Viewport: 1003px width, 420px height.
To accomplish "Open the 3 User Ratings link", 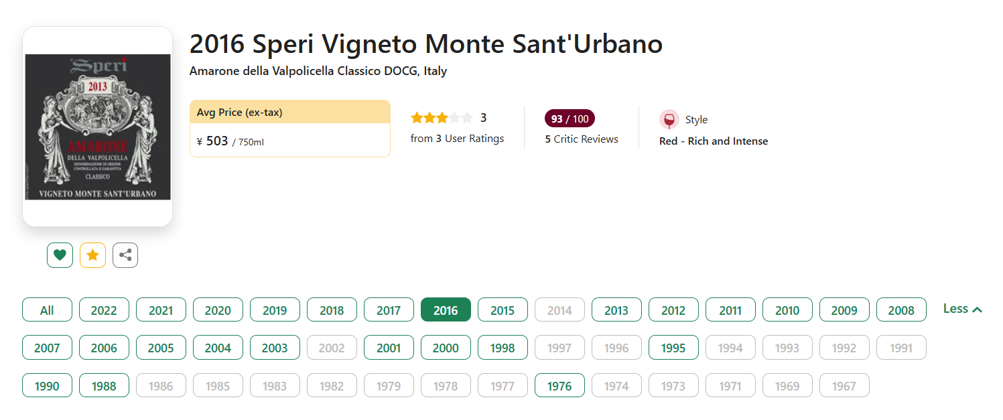I will pyautogui.click(x=457, y=139).
